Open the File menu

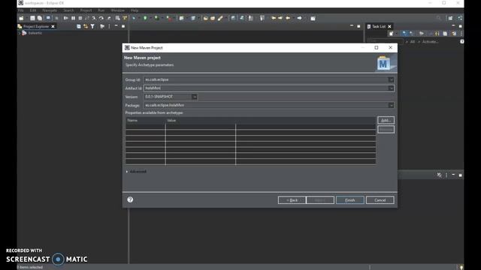tap(21, 10)
